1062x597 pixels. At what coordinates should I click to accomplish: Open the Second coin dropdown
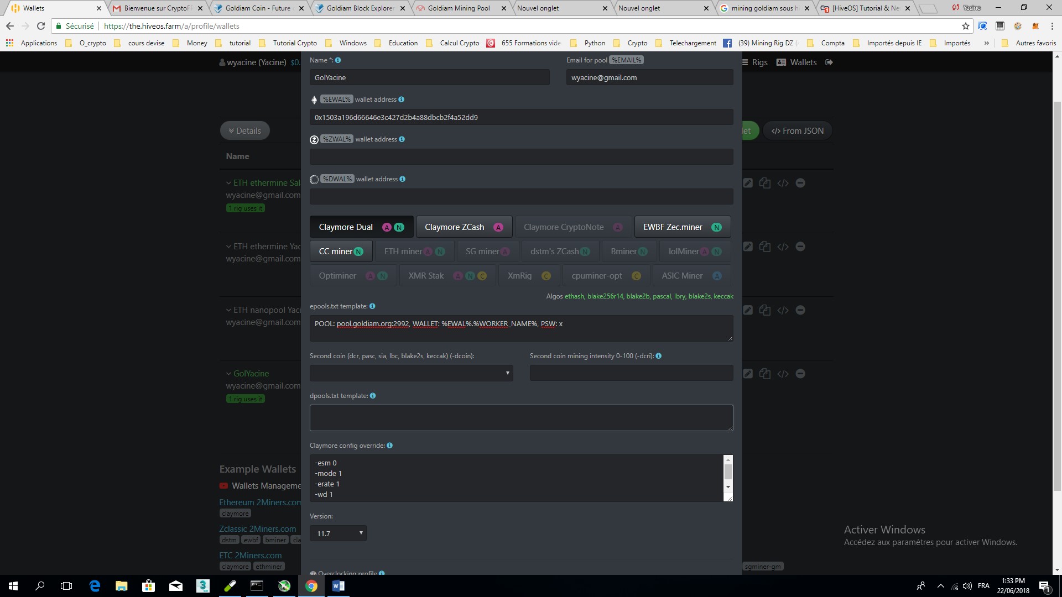pos(412,373)
